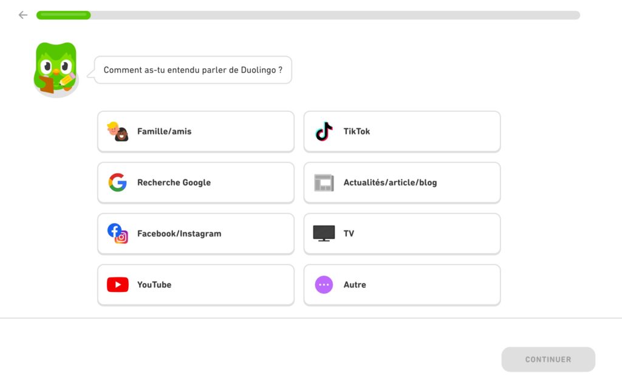The image size is (622, 385).
Task: Click the green progress bar
Action: tap(64, 15)
